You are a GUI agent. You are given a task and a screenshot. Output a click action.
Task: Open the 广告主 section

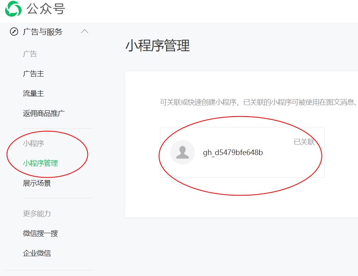click(x=34, y=73)
